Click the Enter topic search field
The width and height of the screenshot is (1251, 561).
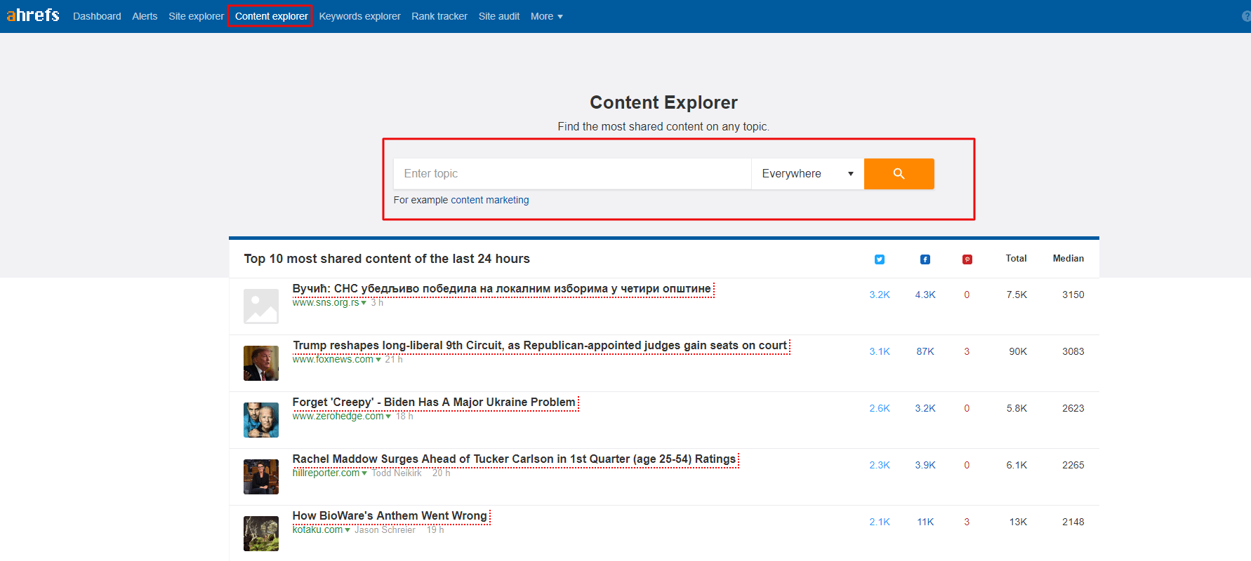pos(572,174)
